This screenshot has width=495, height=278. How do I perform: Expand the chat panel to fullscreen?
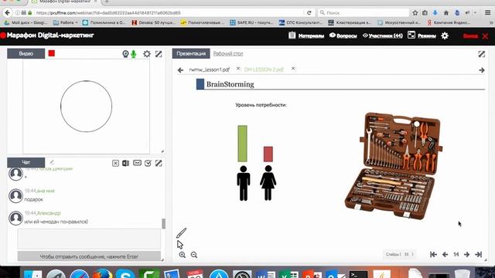tap(159, 163)
